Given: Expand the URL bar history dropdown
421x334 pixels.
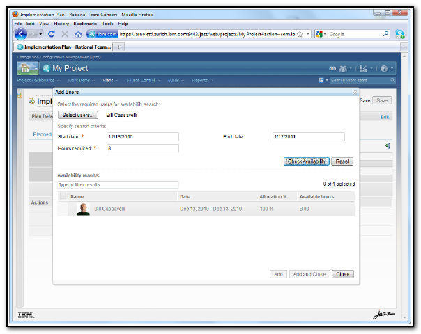Looking at the screenshot, I should (x=307, y=34).
